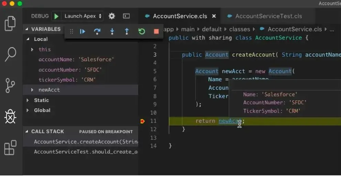The height and width of the screenshot is (182, 341).
Task: Click line number 14 in gutter
Action: (x=153, y=146)
